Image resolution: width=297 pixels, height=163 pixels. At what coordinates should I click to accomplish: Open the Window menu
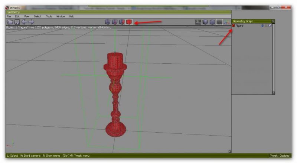click(61, 16)
